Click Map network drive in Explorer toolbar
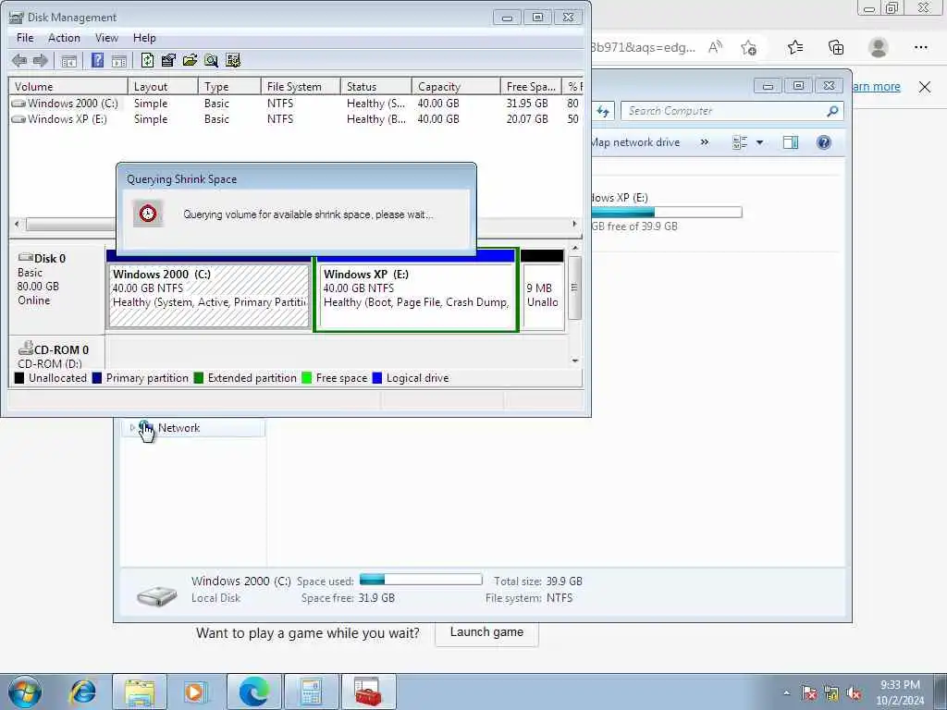This screenshot has height=710, width=947. 635,142
